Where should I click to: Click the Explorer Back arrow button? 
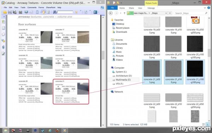pos(111,13)
